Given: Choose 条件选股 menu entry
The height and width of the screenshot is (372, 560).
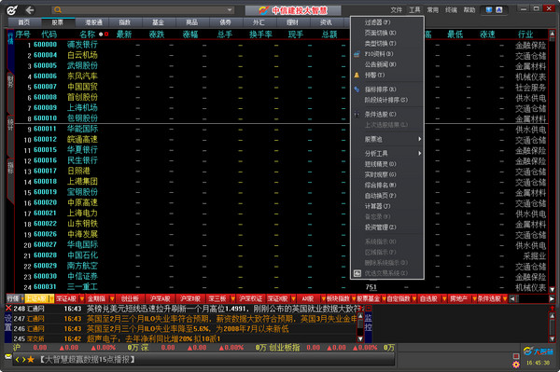Looking at the screenshot, I should [387, 115].
